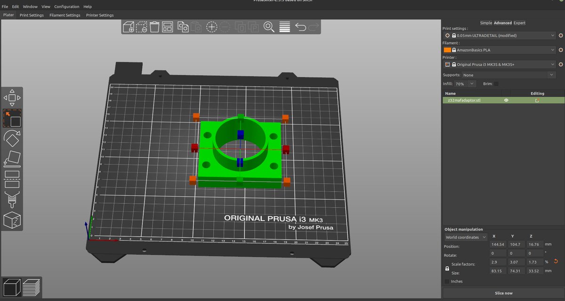Switch to the Plater tab
Image resolution: width=565 pixels, height=301 pixels.
[8, 15]
